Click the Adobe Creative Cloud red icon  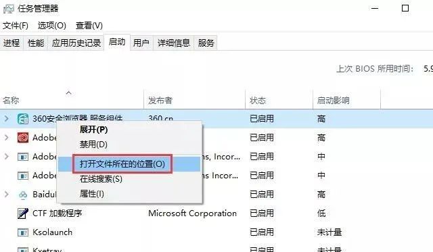23,138
